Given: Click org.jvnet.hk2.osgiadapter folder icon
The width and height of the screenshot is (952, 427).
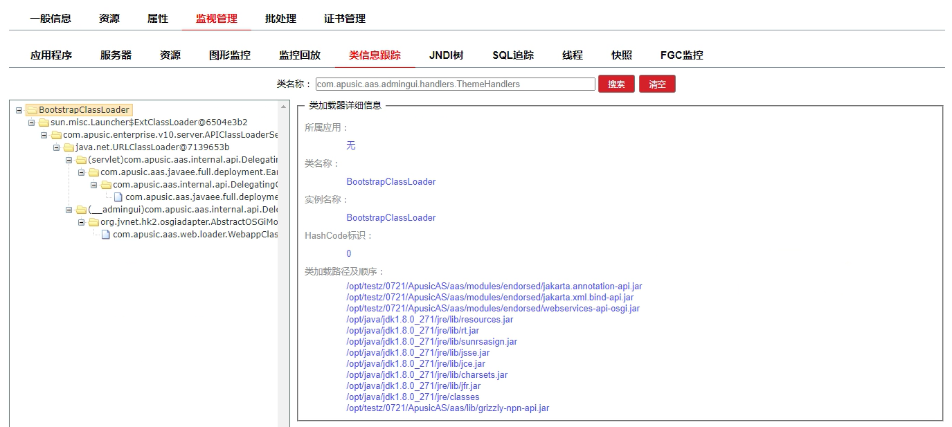Looking at the screenshot, I should click(x=93, y=222).
